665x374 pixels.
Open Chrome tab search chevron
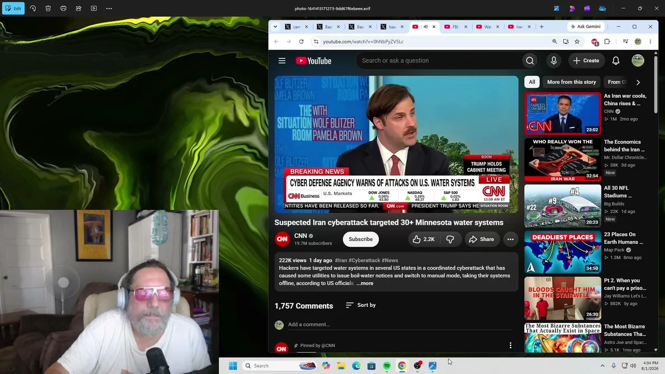tap(274, 26)
